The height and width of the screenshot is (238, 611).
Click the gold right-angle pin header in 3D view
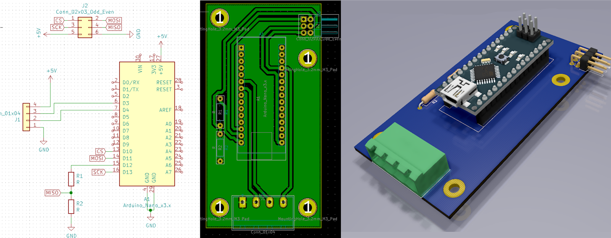pos(590,61)
